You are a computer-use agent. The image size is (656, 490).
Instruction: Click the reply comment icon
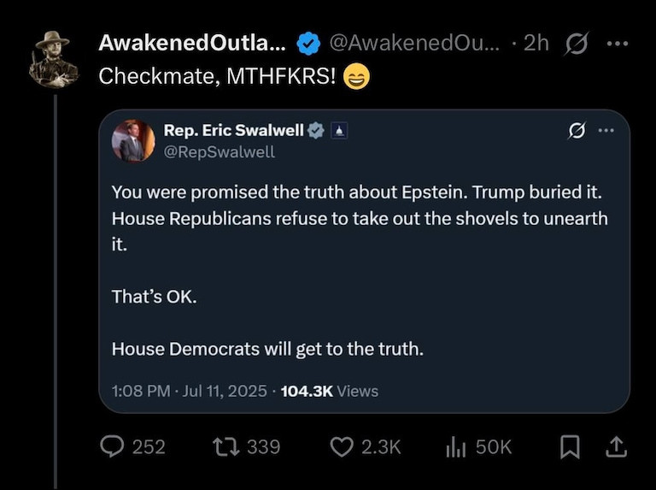pyautogui.click(x=112, y=446)
